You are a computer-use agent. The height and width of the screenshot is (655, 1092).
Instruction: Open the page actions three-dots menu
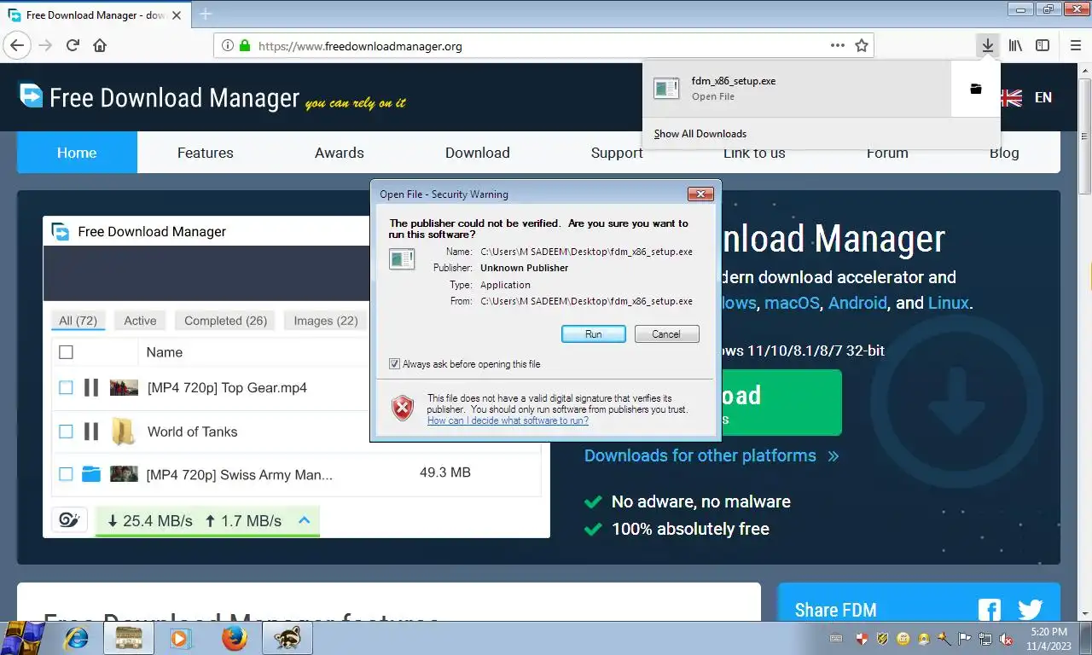(838, 45)
